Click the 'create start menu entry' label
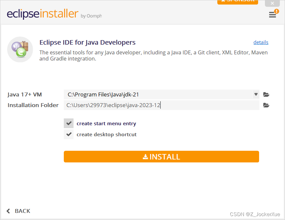The image size is (285, 220). tap(106, 124)
